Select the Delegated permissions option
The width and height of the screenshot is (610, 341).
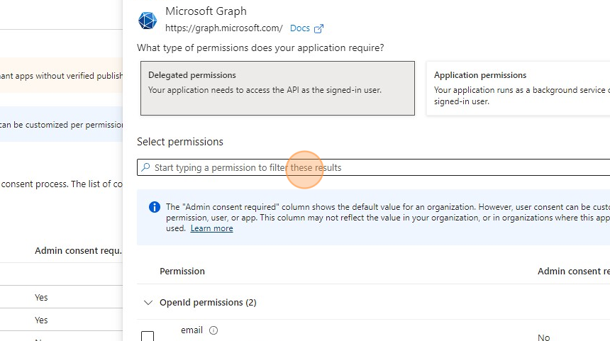coord(277,89)
